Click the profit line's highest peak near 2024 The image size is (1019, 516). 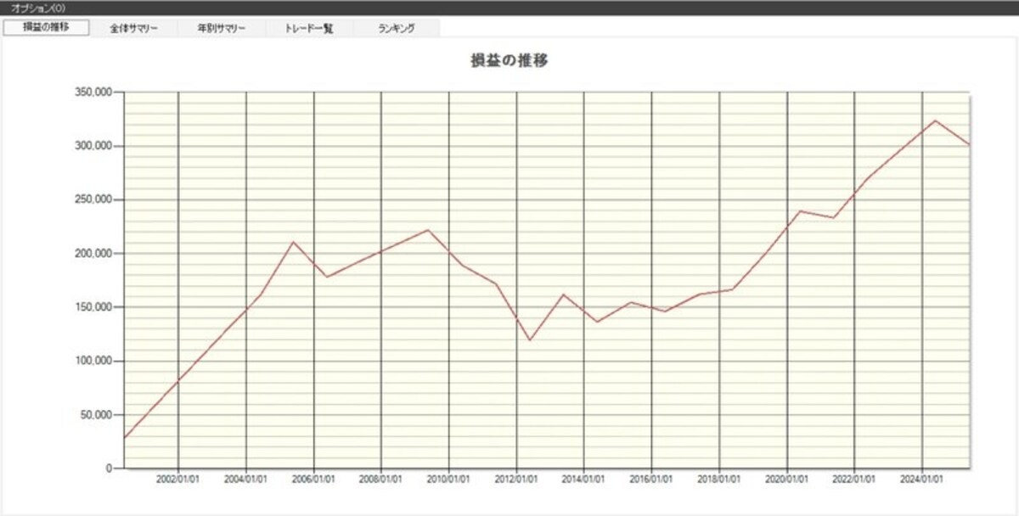click(x=935, y=121)
